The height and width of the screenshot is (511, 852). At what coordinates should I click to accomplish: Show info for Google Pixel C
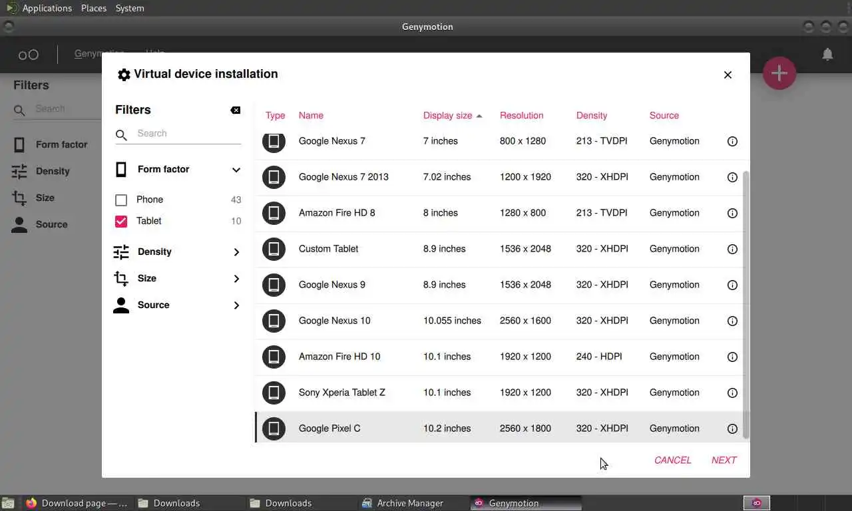732,428
